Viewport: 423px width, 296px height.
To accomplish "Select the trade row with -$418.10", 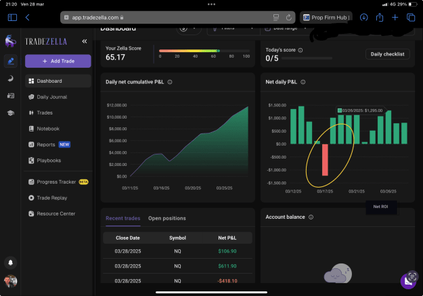I will (177, 280).
